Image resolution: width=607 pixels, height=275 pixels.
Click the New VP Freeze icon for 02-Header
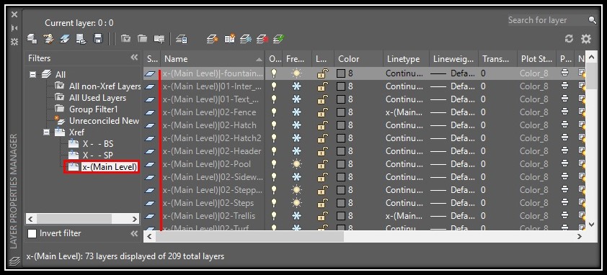582,151
